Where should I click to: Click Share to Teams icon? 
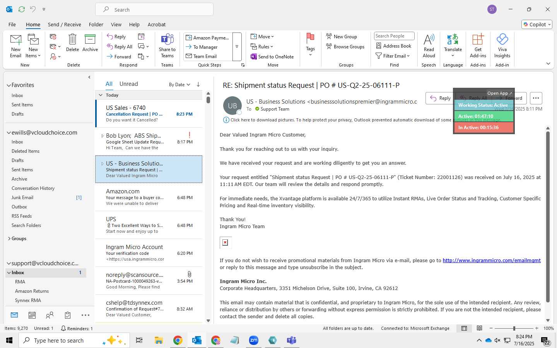pyautogui.click(x=167, y=46)
